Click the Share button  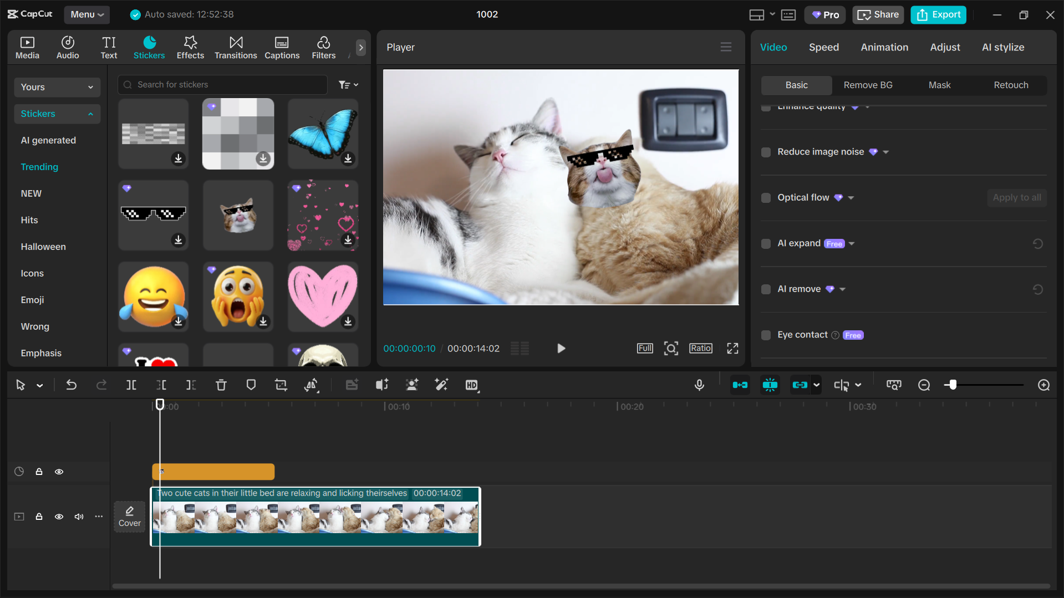[878, 15]
